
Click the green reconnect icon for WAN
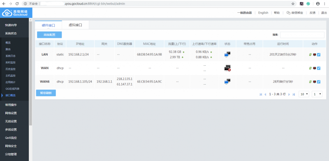(310, 68)
